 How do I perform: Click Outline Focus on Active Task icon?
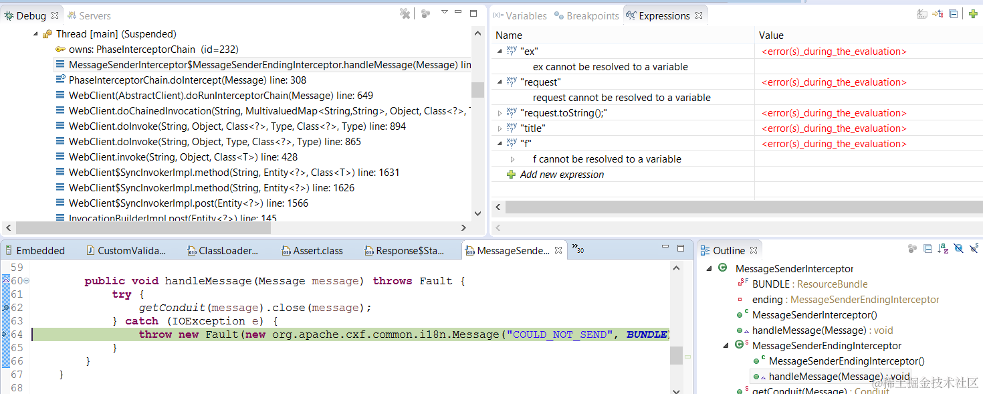(x=912, y=249)
